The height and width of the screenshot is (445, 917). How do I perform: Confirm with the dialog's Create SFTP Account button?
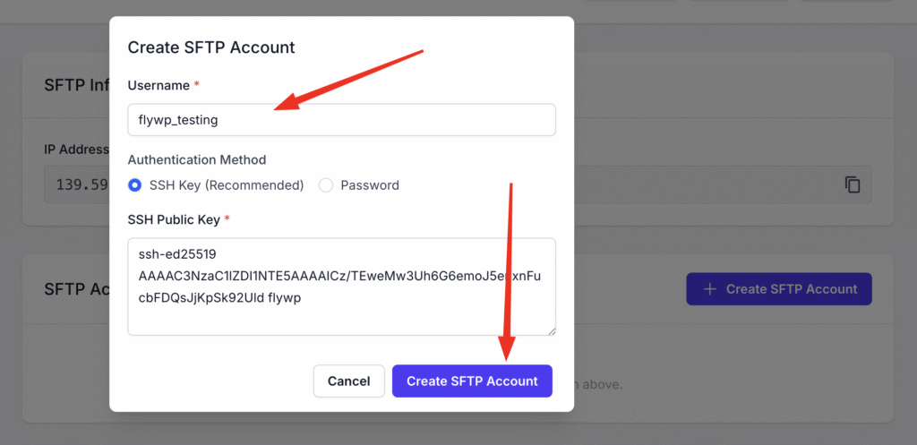click(472, 381)
